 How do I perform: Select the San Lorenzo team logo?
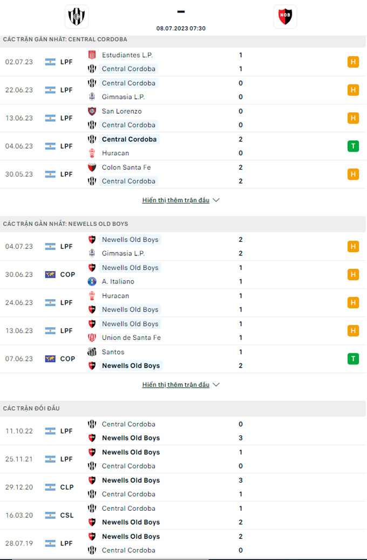point(92,111)
